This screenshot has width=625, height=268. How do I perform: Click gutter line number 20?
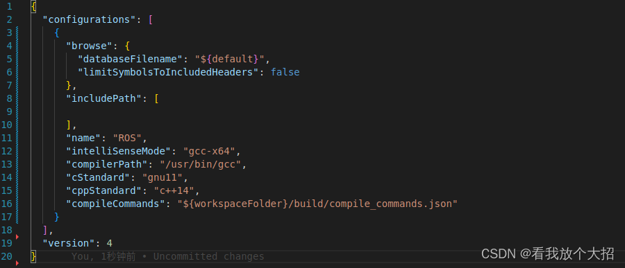pos(7,256)
